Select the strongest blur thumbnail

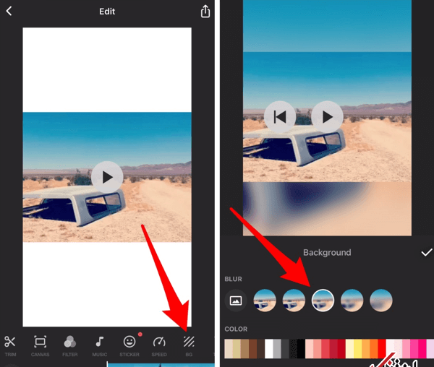pyautogui.click(x=381, y=301)
